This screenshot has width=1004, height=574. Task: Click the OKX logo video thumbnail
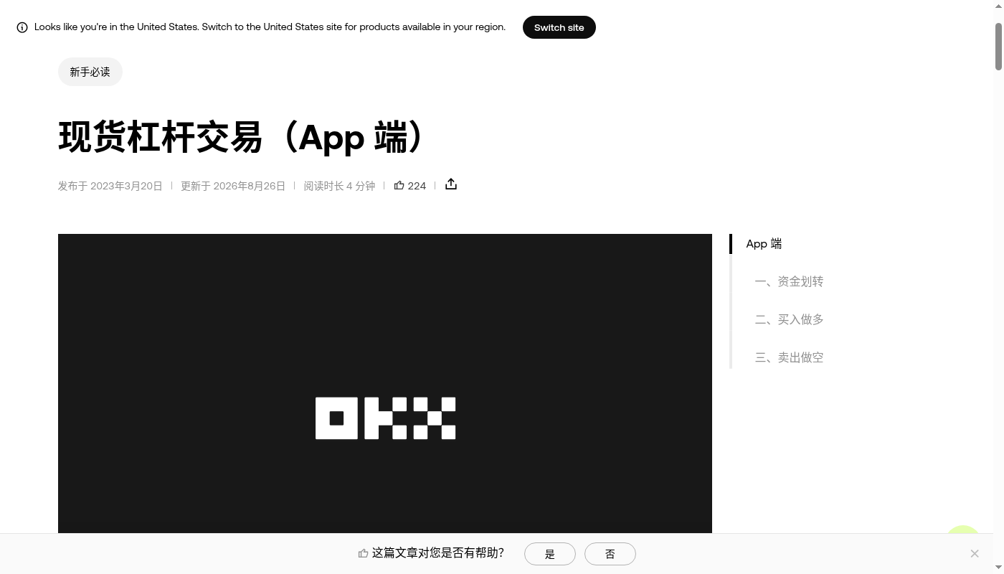[x=385, y=384]
